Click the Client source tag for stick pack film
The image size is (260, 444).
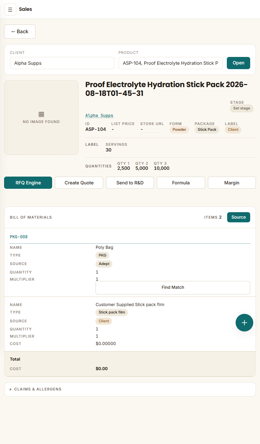[x=104, y=321]
